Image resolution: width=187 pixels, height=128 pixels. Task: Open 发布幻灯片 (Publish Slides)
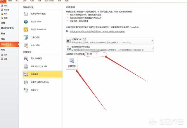point(35,45)
